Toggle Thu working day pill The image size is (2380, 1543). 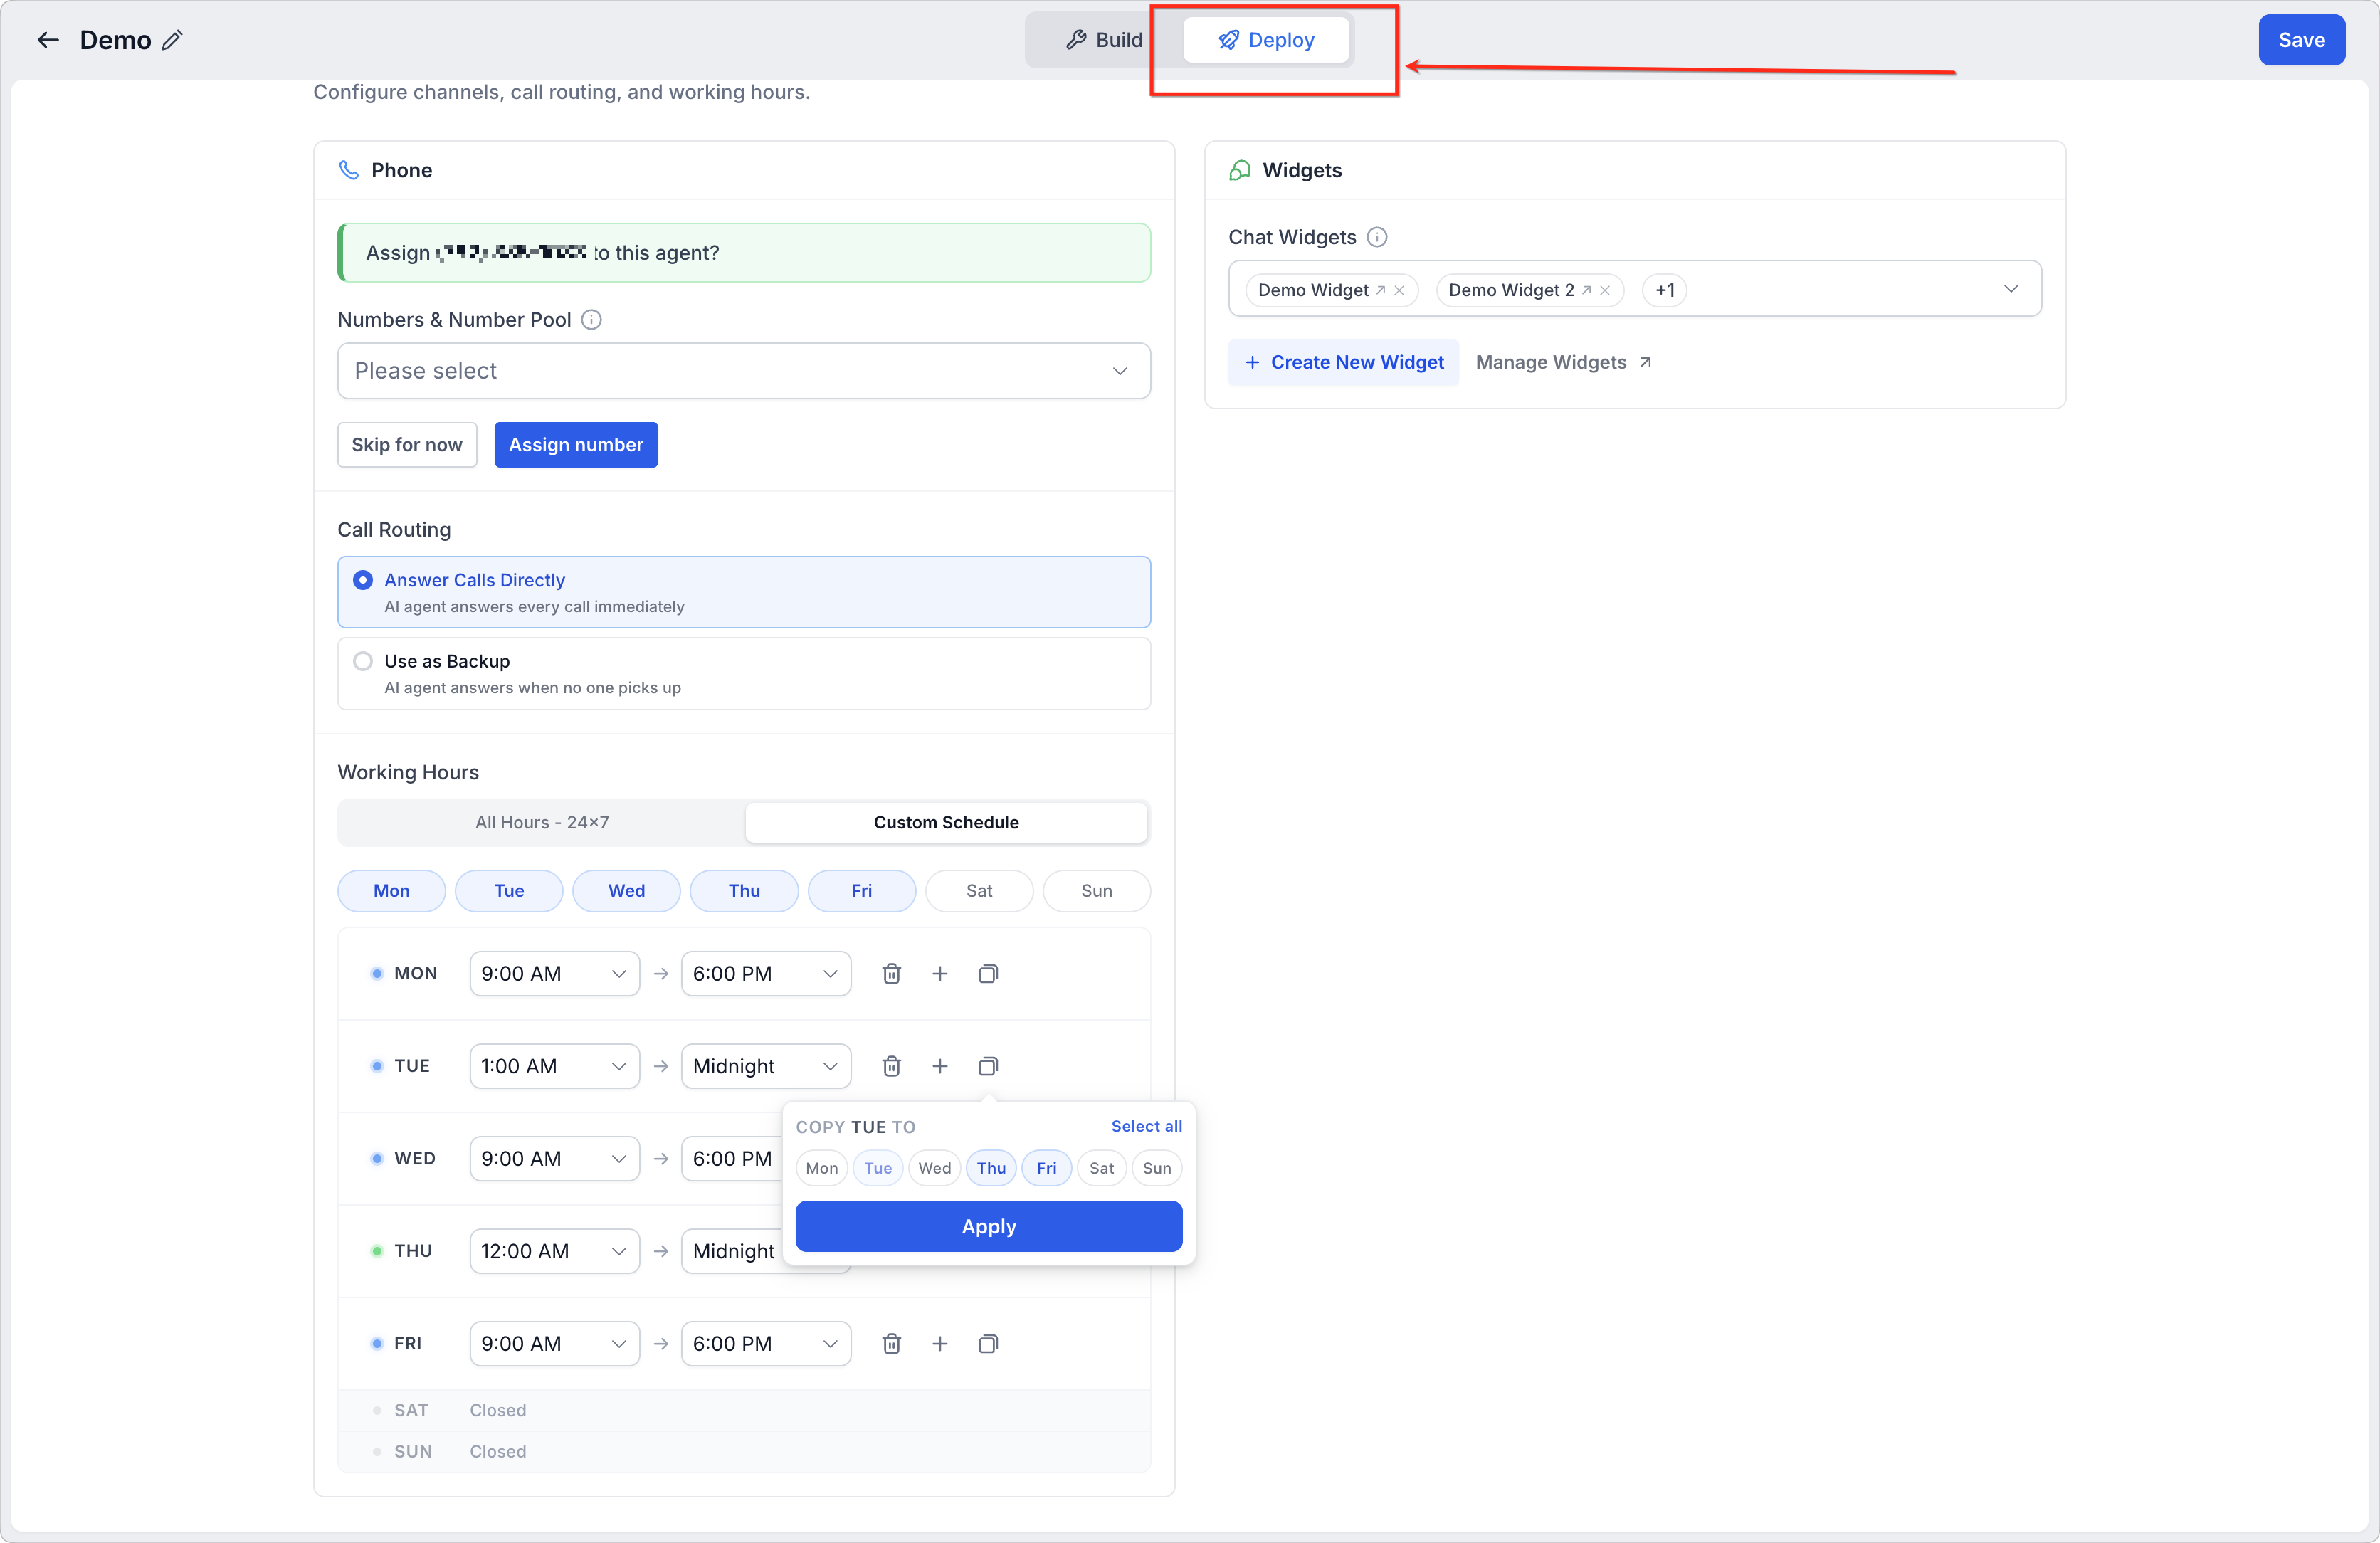(744, 891)
